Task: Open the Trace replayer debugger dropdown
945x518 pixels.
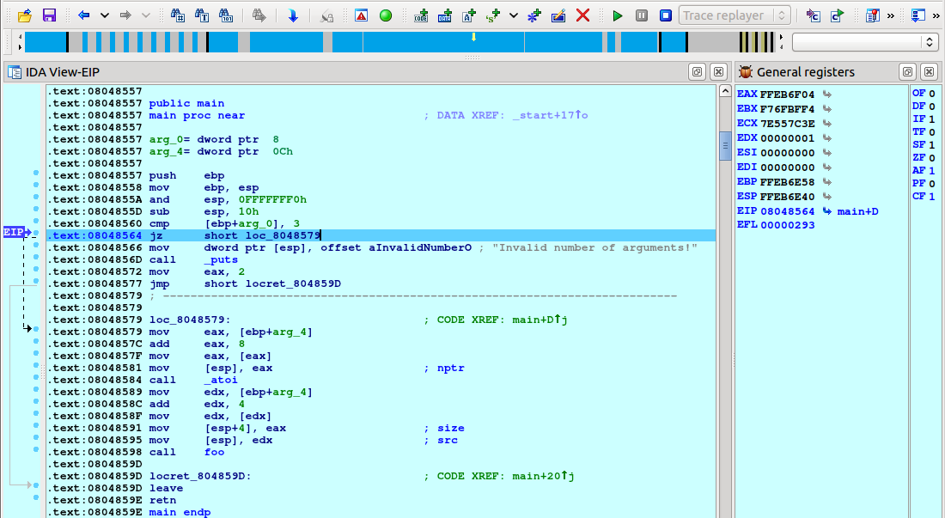Action: 735,15
